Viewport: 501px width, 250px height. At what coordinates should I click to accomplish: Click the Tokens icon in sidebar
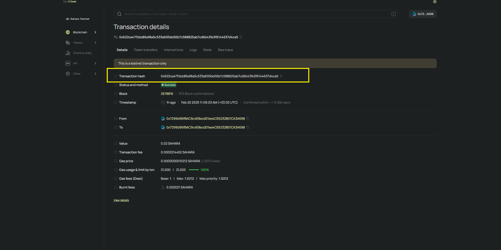[68, 42]
